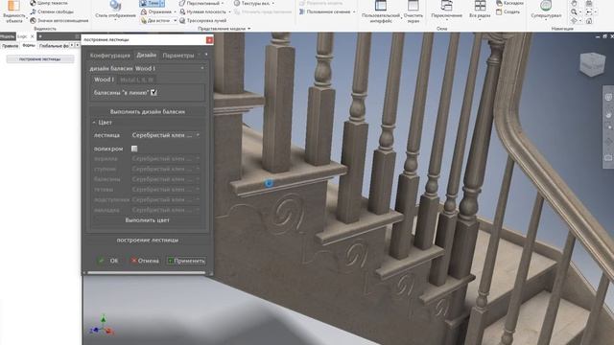The width and height of the screenshot is (614, 345).
Task: Enable Трассировка лучей ray tracing
Action: click(x=202, y=20)
